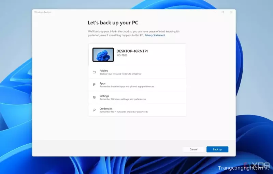Image resolution: width=273 pixels, height=174 pixels.
Task: Maximize the Windows Backup window
Action: [223, 12]
